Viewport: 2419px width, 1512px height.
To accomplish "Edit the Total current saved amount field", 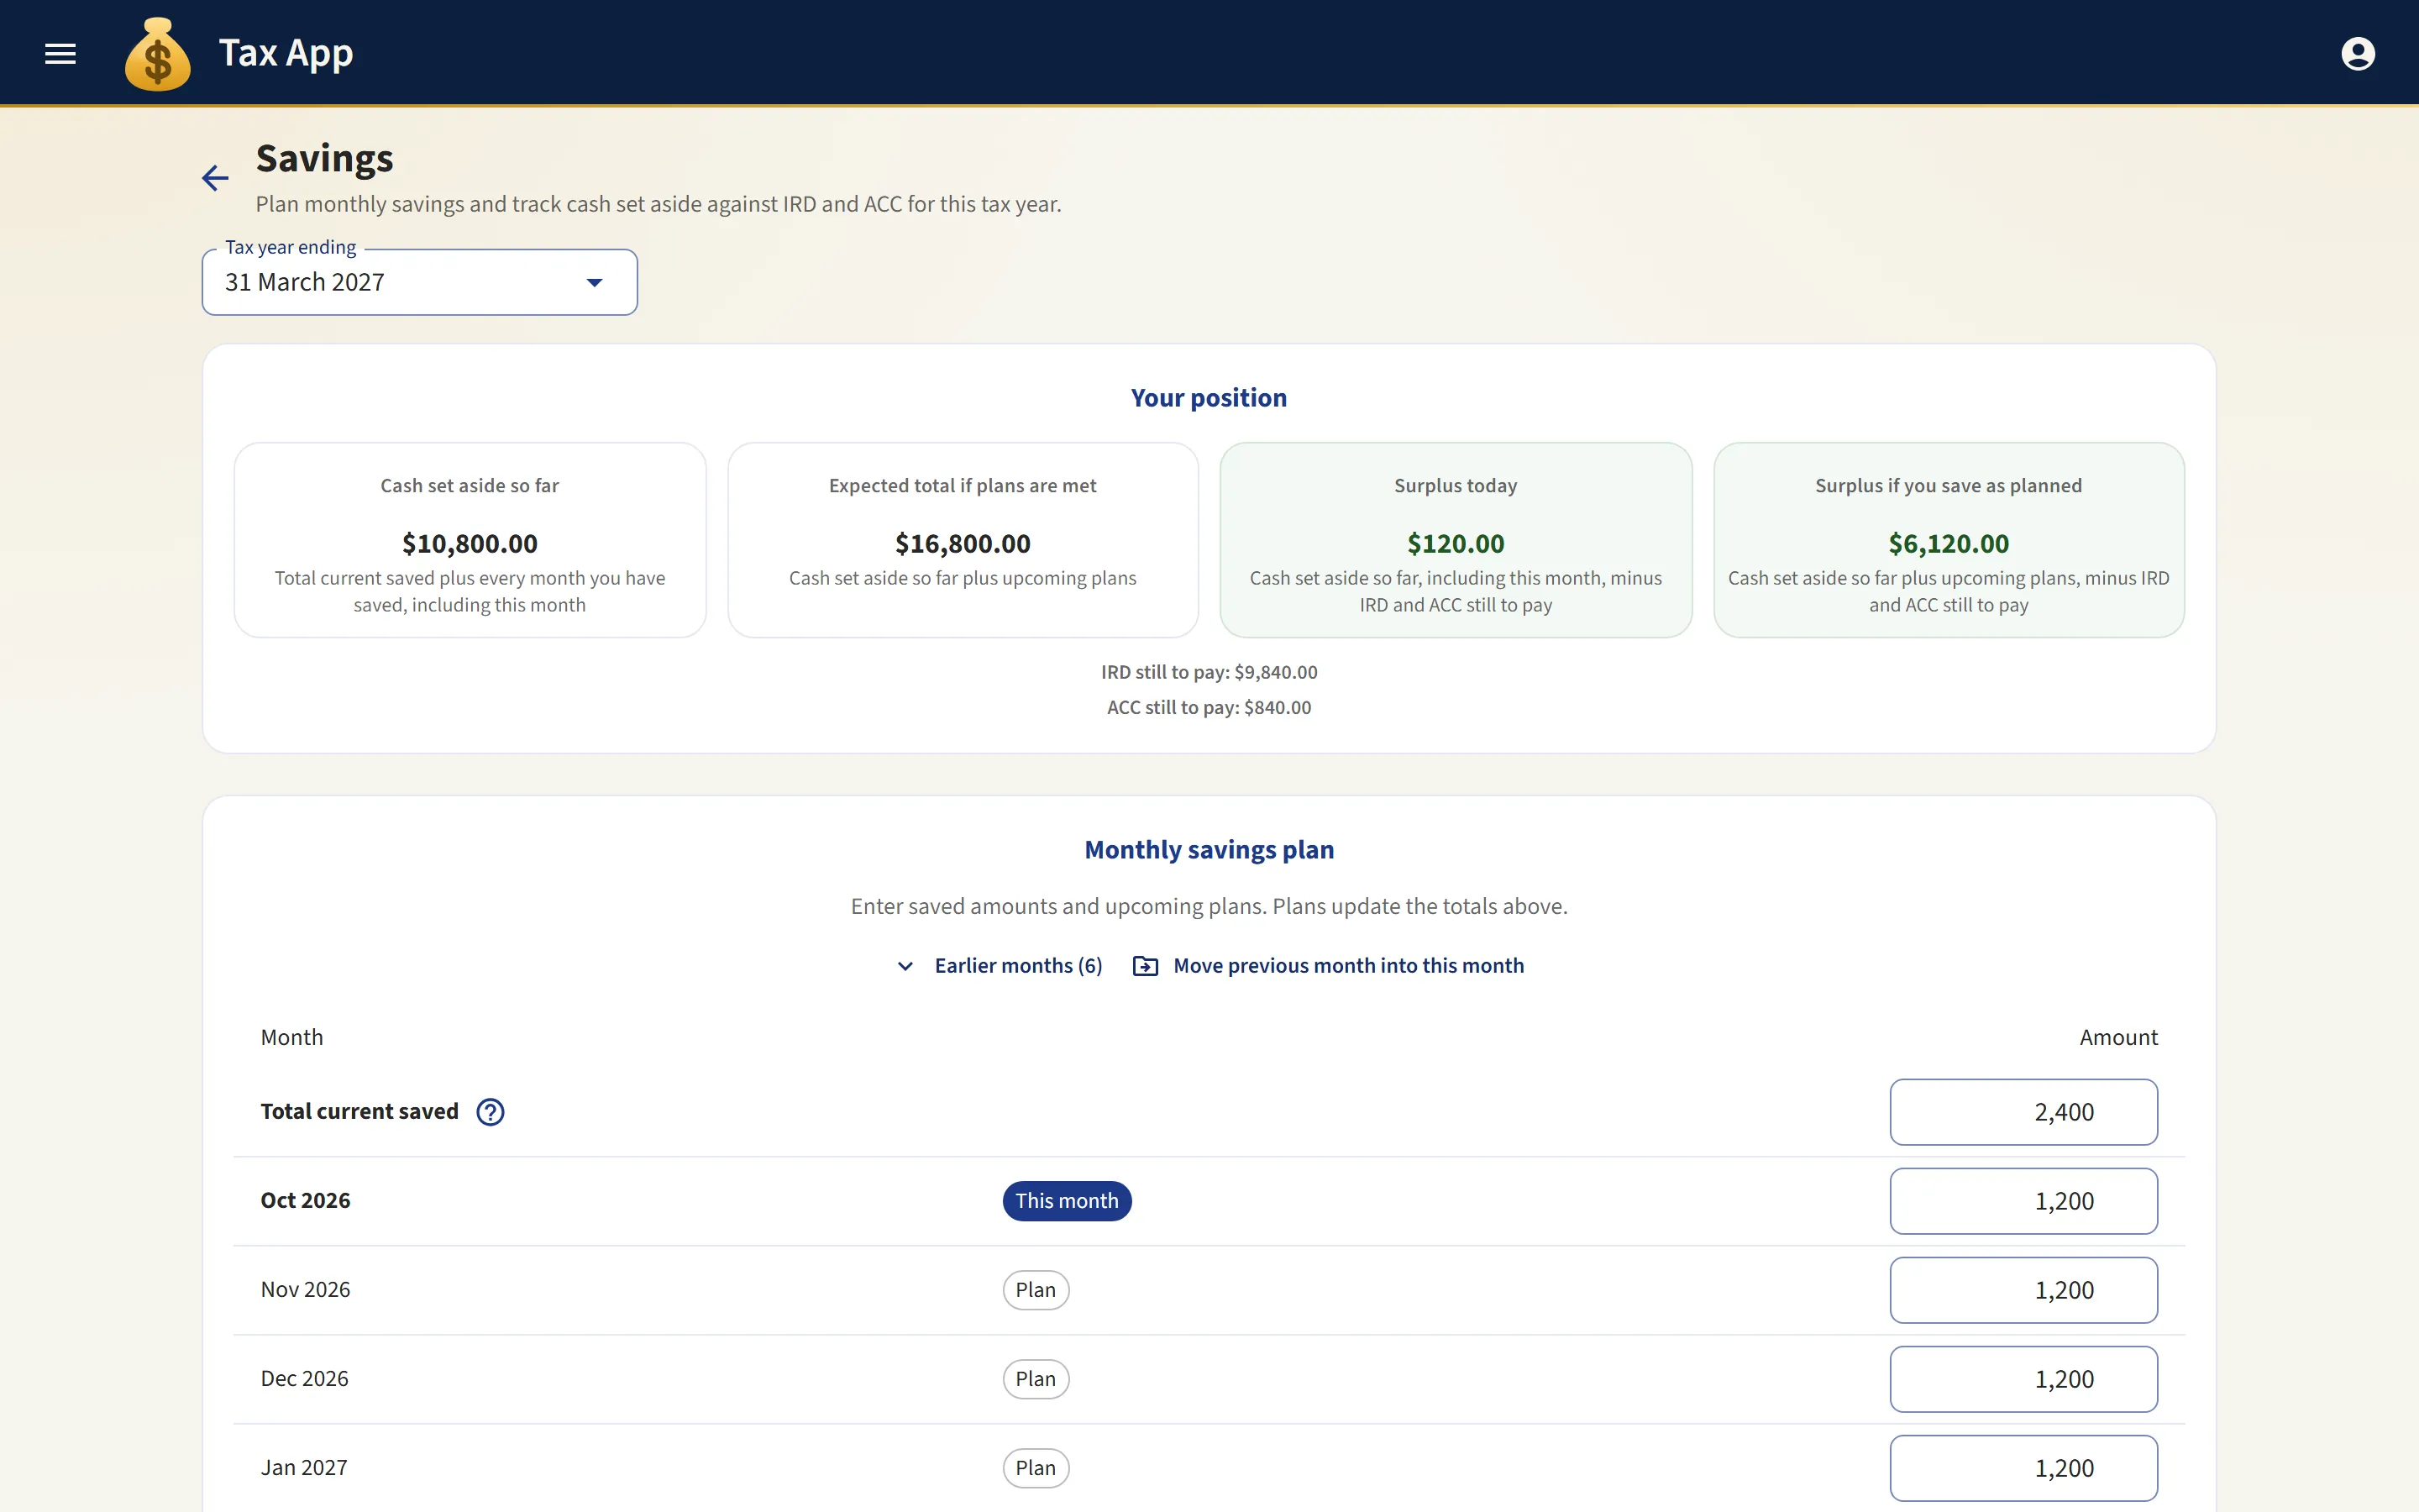I will coord(2023,1112).
